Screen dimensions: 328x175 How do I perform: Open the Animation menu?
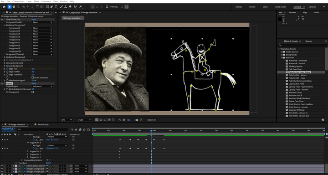click(x=46, y=1)
